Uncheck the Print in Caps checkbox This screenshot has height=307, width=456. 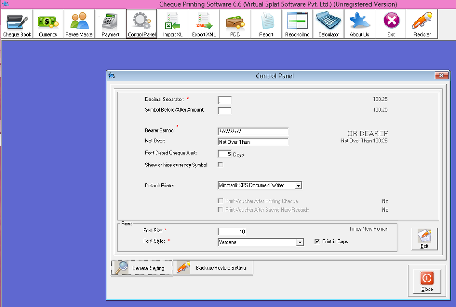pos(317,241)
